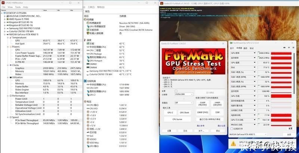Click the +12 V voltage icon in AIDA64
This screenshot has width=299, height=153.
tap(88, 126)
